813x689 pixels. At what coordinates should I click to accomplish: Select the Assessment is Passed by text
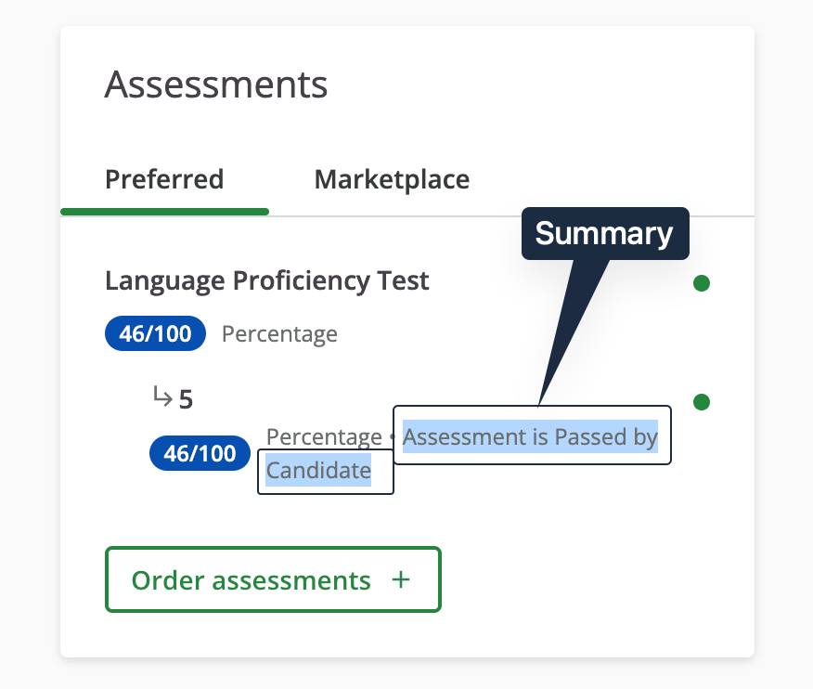(531, 436)
